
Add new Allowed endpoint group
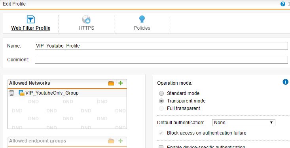point(121,141)
